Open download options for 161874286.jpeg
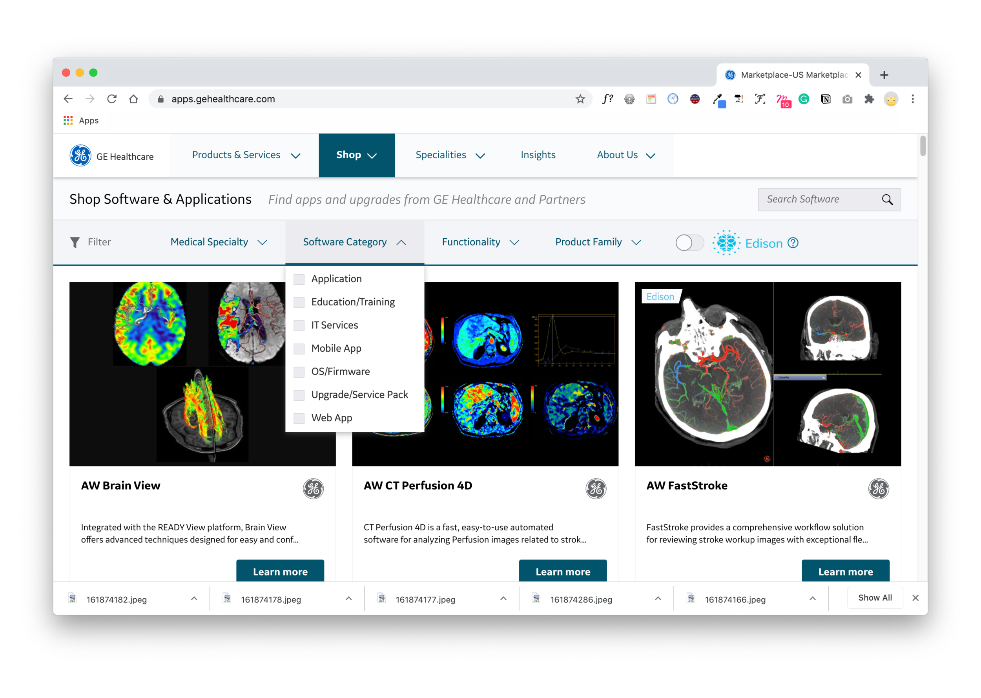This screenshot has height=698, width=981. (x=658, y=599)
